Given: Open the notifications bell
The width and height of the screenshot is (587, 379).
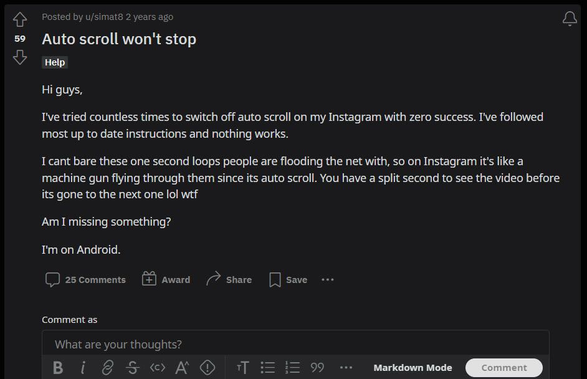Looking at the screenshot, I should coord(568,19).
